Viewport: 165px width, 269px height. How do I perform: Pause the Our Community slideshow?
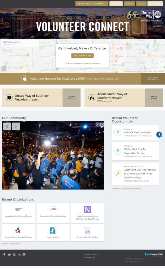coord(102,124)
